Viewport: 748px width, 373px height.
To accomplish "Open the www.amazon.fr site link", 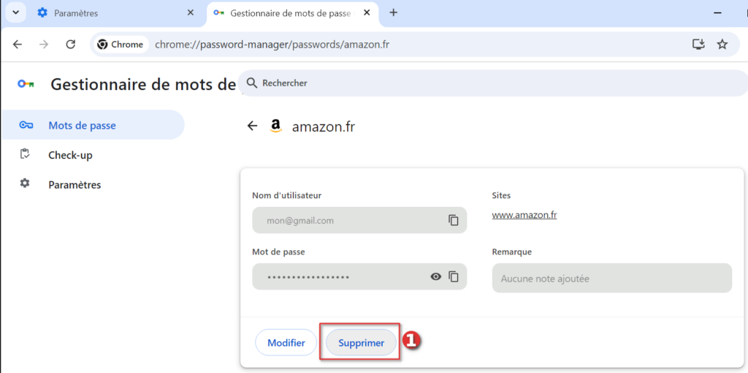I will [x=525, y=215].
